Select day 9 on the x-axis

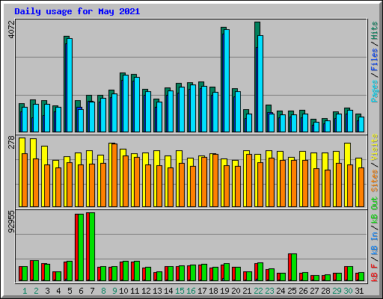[x=114, y=291]
